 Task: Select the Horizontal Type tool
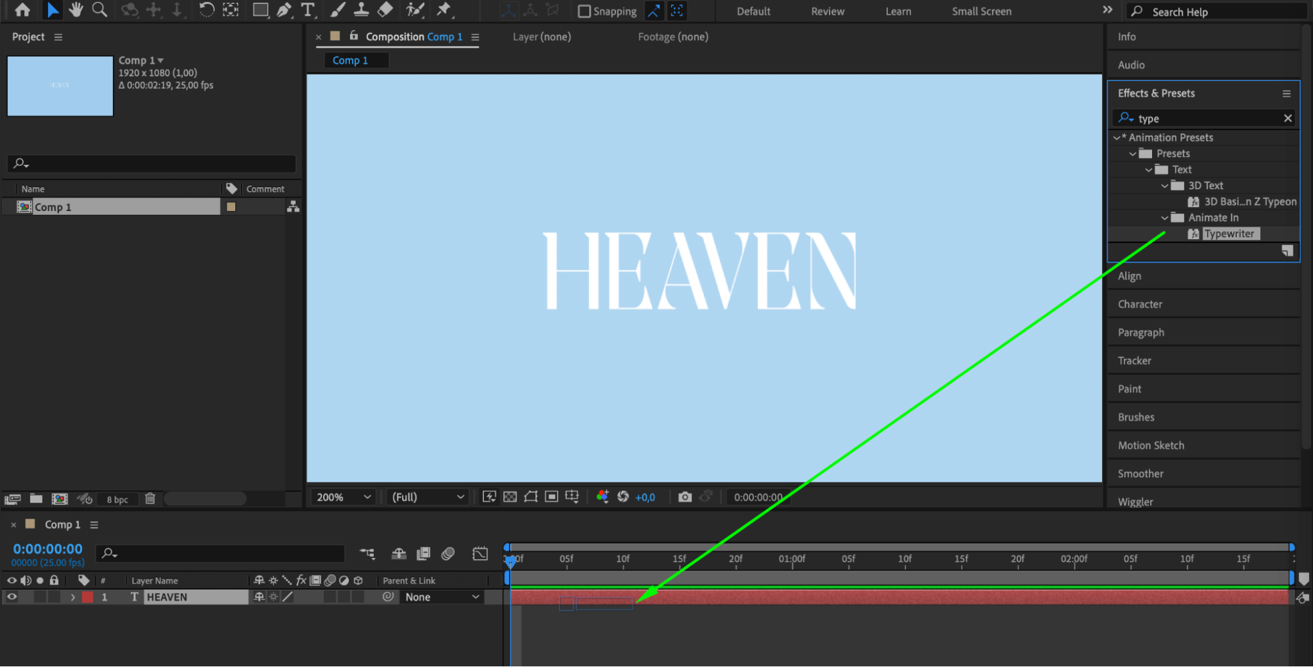tap(307, 10)
